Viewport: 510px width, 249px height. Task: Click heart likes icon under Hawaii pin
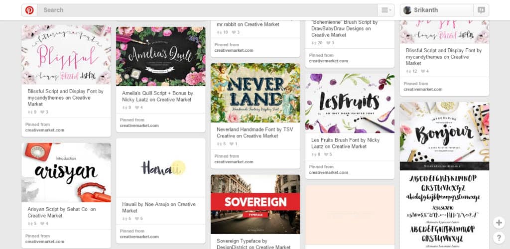coord(136,219)
